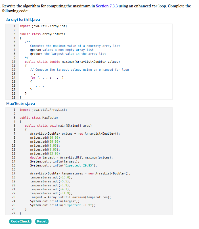The image size is (199, 229).
Task: Click 'ArrayList<Double> prices = new ArrayList<Double>();' line
Action: click(75, 134)
